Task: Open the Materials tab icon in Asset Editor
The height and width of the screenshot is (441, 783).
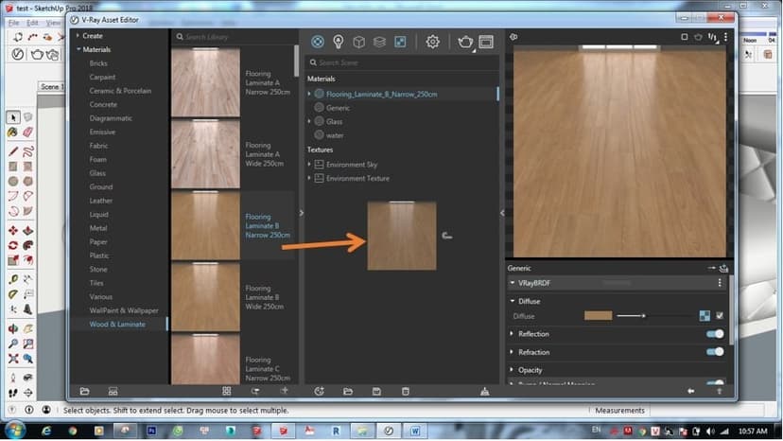Action: coord(318,42)
